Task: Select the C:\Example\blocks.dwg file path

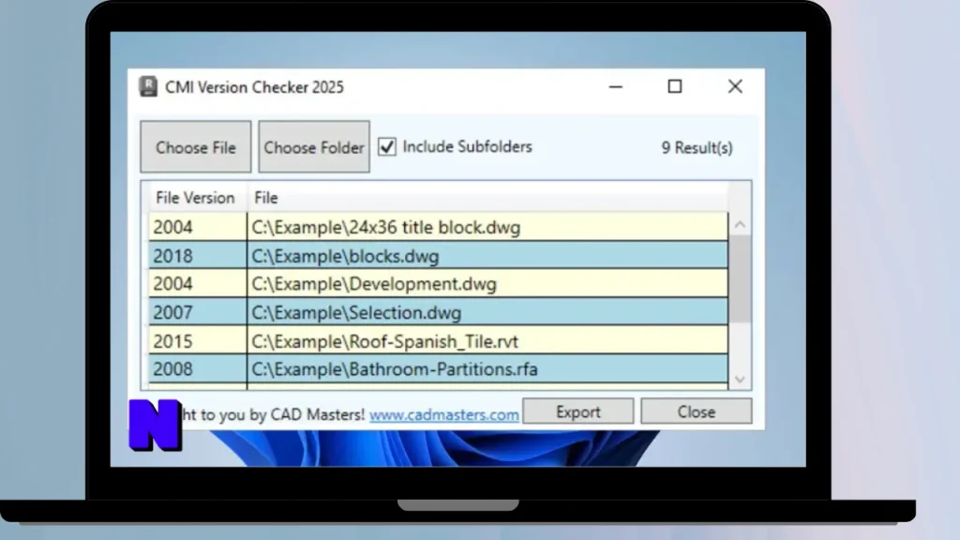Action: 345,256
